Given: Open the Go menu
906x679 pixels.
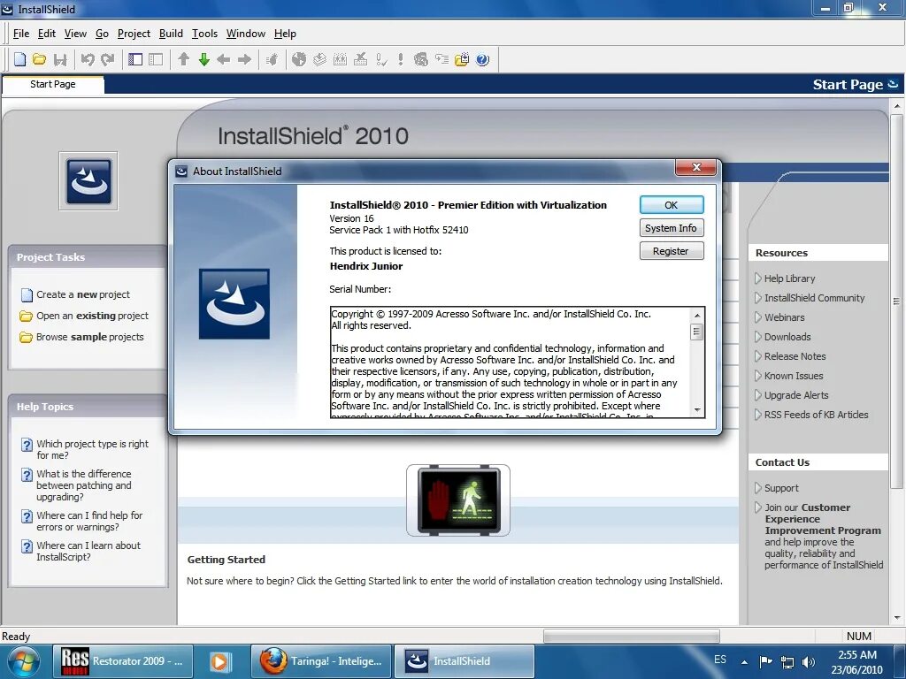Looking at the screenshot, I should tap(103, 34).
